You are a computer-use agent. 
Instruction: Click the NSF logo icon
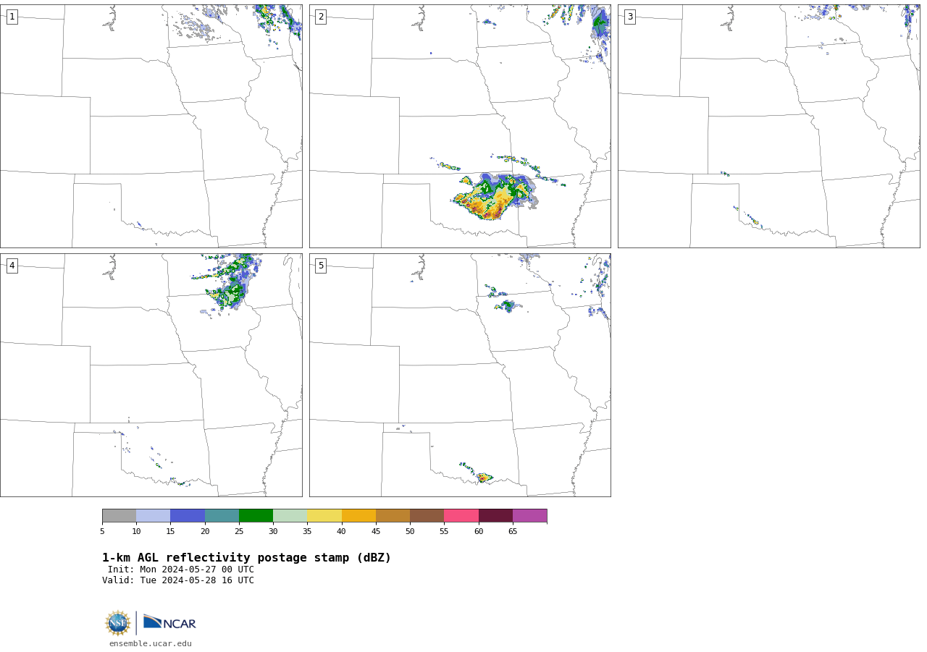[118, 623]
